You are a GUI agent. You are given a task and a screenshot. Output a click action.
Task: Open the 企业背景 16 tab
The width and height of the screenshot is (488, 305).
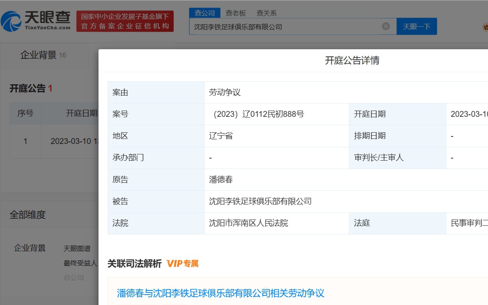(43, 55)
